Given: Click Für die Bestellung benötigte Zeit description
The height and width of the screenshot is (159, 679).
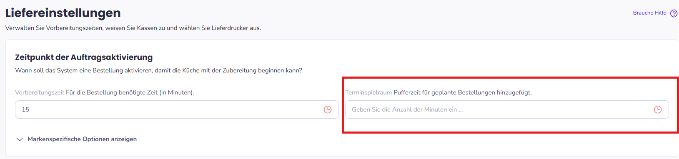Looking at the screenshot, I should pyautogui.click(x=130, y=92).
